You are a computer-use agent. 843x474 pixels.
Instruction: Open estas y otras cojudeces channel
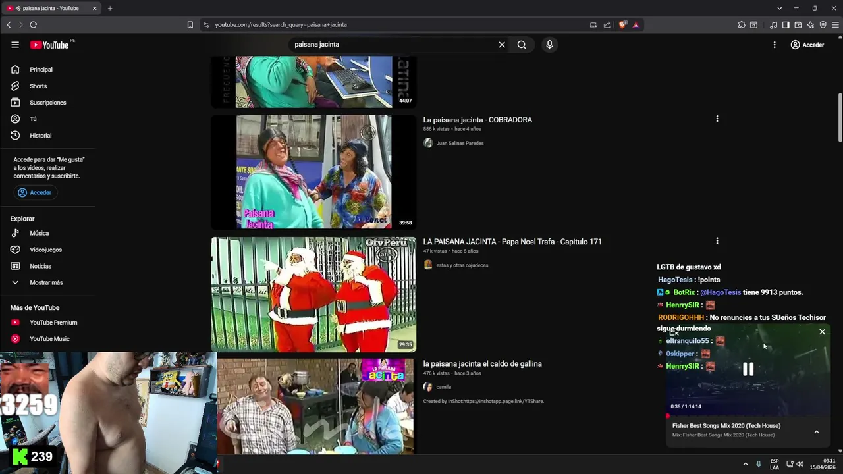tap(462, 265)
